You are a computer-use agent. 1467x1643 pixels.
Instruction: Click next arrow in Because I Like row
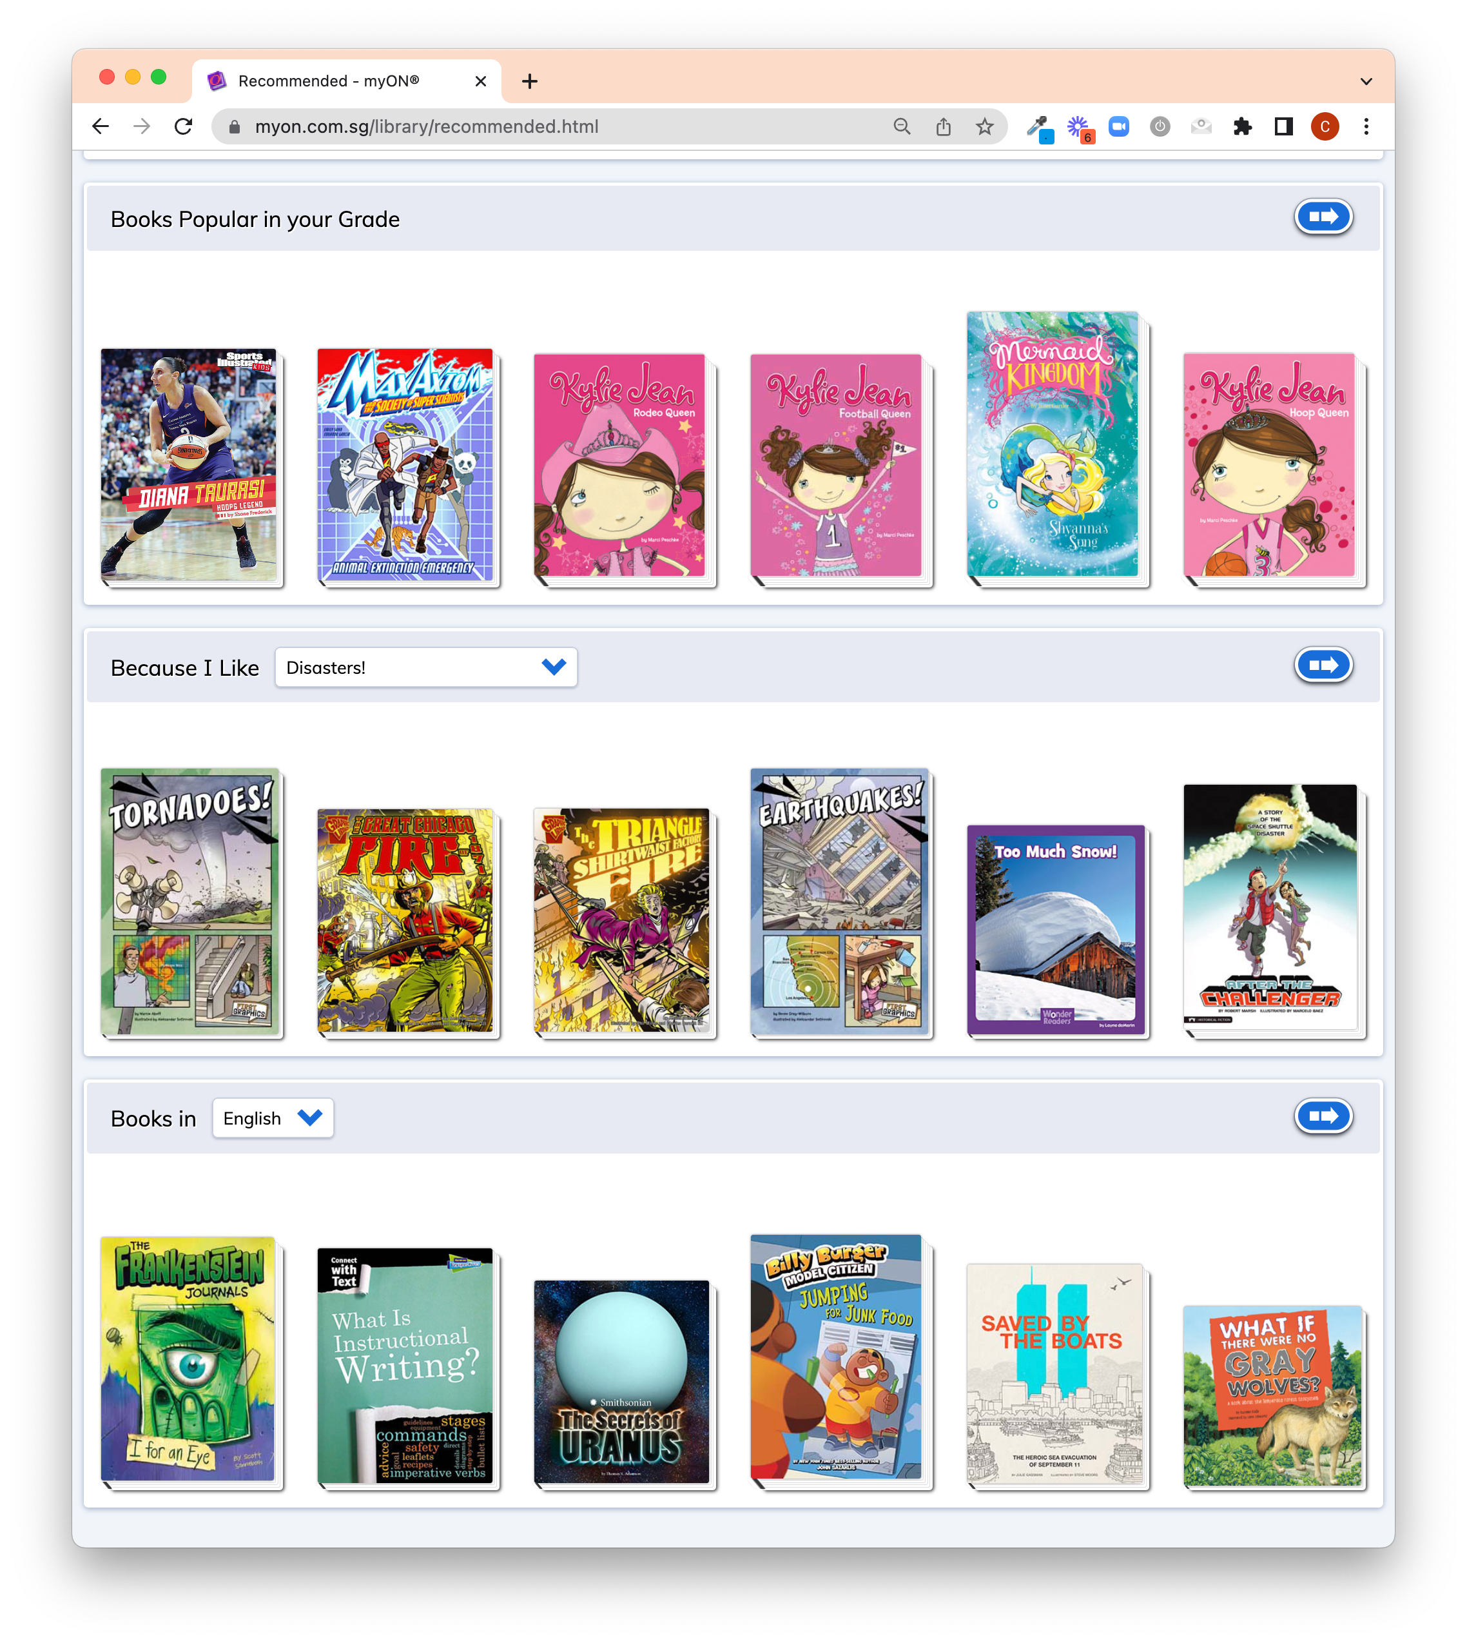tap(1323, 665)
